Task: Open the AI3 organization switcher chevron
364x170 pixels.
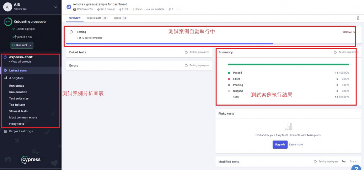Action: pos(56,7)
